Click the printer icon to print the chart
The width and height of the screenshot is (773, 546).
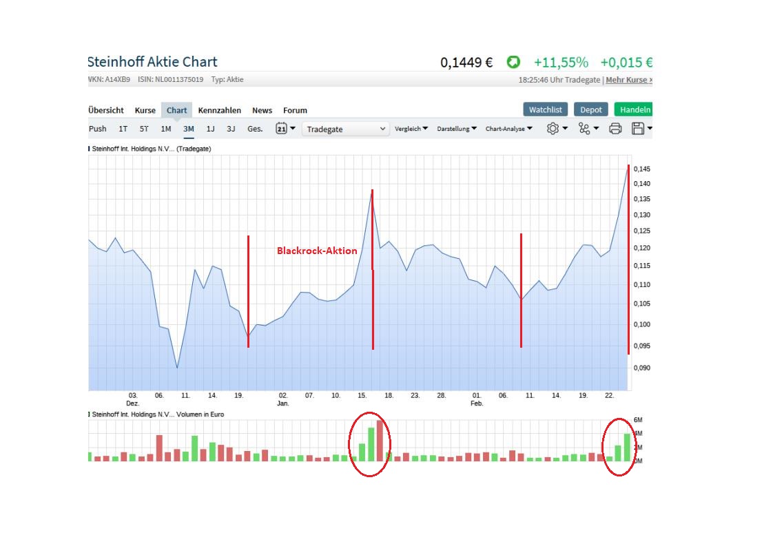point(614,129)
